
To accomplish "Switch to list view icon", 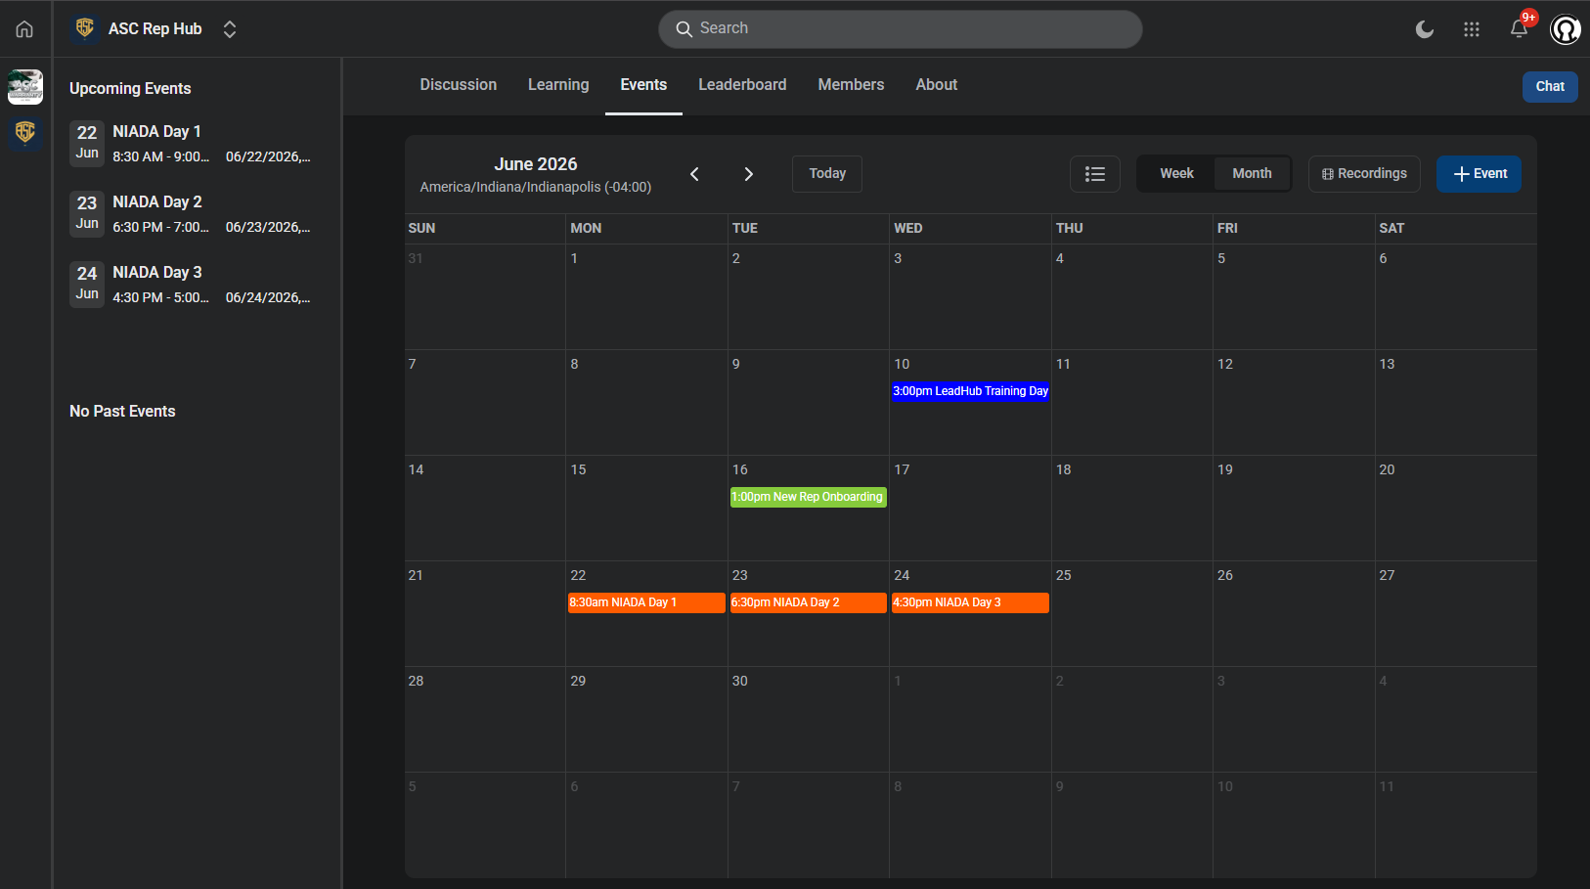I will 1095,174.
